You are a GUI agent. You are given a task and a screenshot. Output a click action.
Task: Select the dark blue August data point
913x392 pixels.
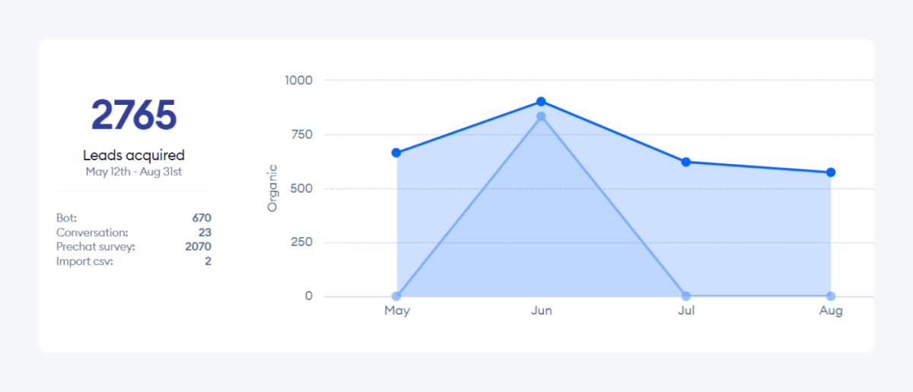point(831,172)
